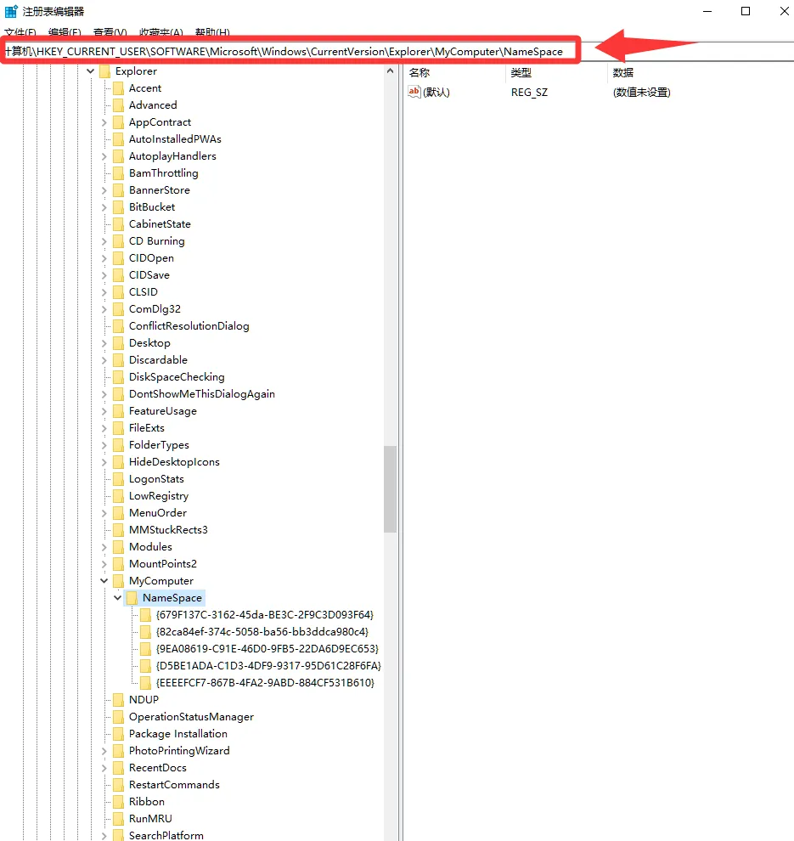
Task: Select the OperationStatusManager key
Action: coord(191,717)
